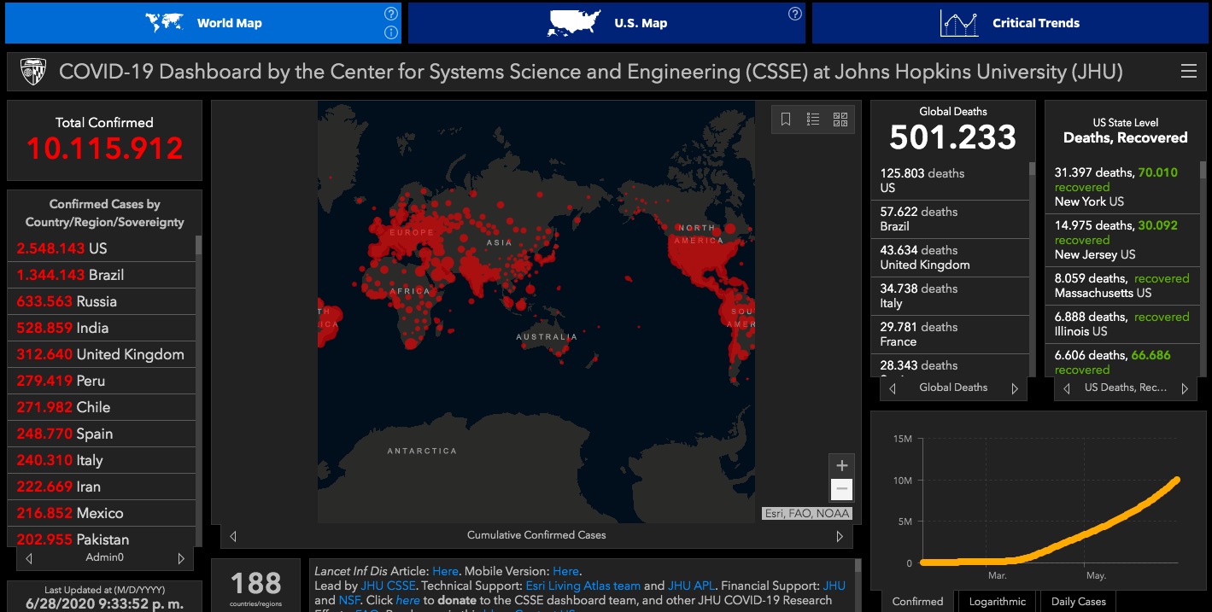The width and height of the screenshot is (1212, 612).
Task: Switch to the Daily Cases chart tab
Action: point(1079,602)
